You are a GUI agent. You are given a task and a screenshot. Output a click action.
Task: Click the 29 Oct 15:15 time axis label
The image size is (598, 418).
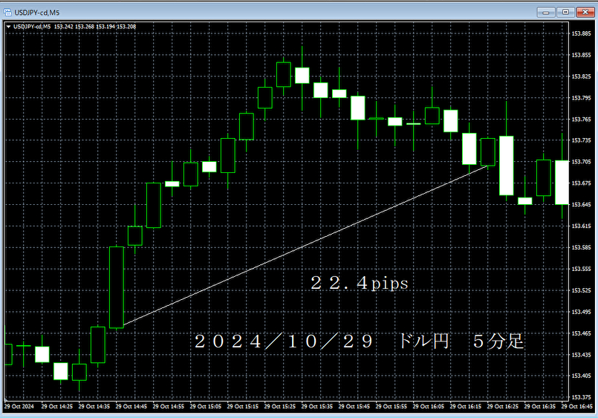[243, 406]
